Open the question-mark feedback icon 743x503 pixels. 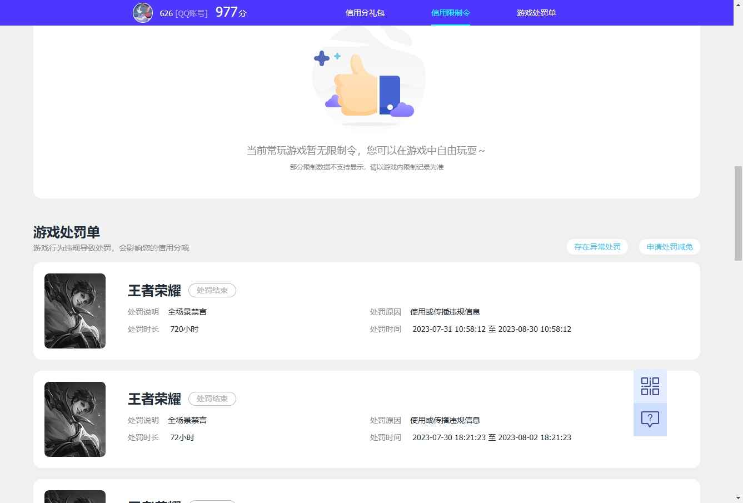(650, 420)
